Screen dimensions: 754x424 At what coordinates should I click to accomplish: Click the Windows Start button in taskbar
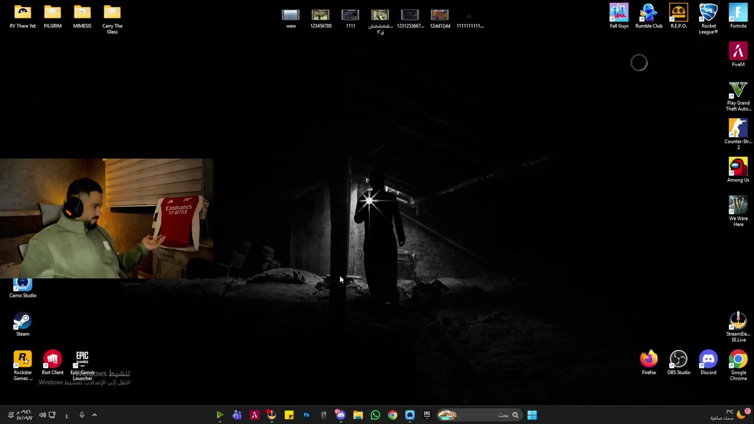(532, 415)
